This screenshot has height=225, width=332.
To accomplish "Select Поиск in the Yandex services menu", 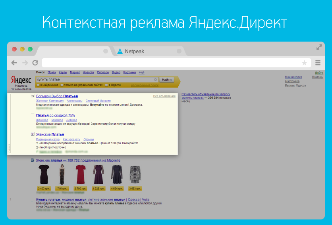I will [x=40, y=72].
